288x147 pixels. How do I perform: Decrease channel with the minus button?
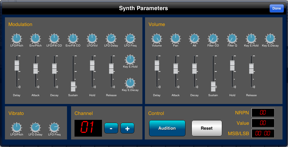pos(111,128)
